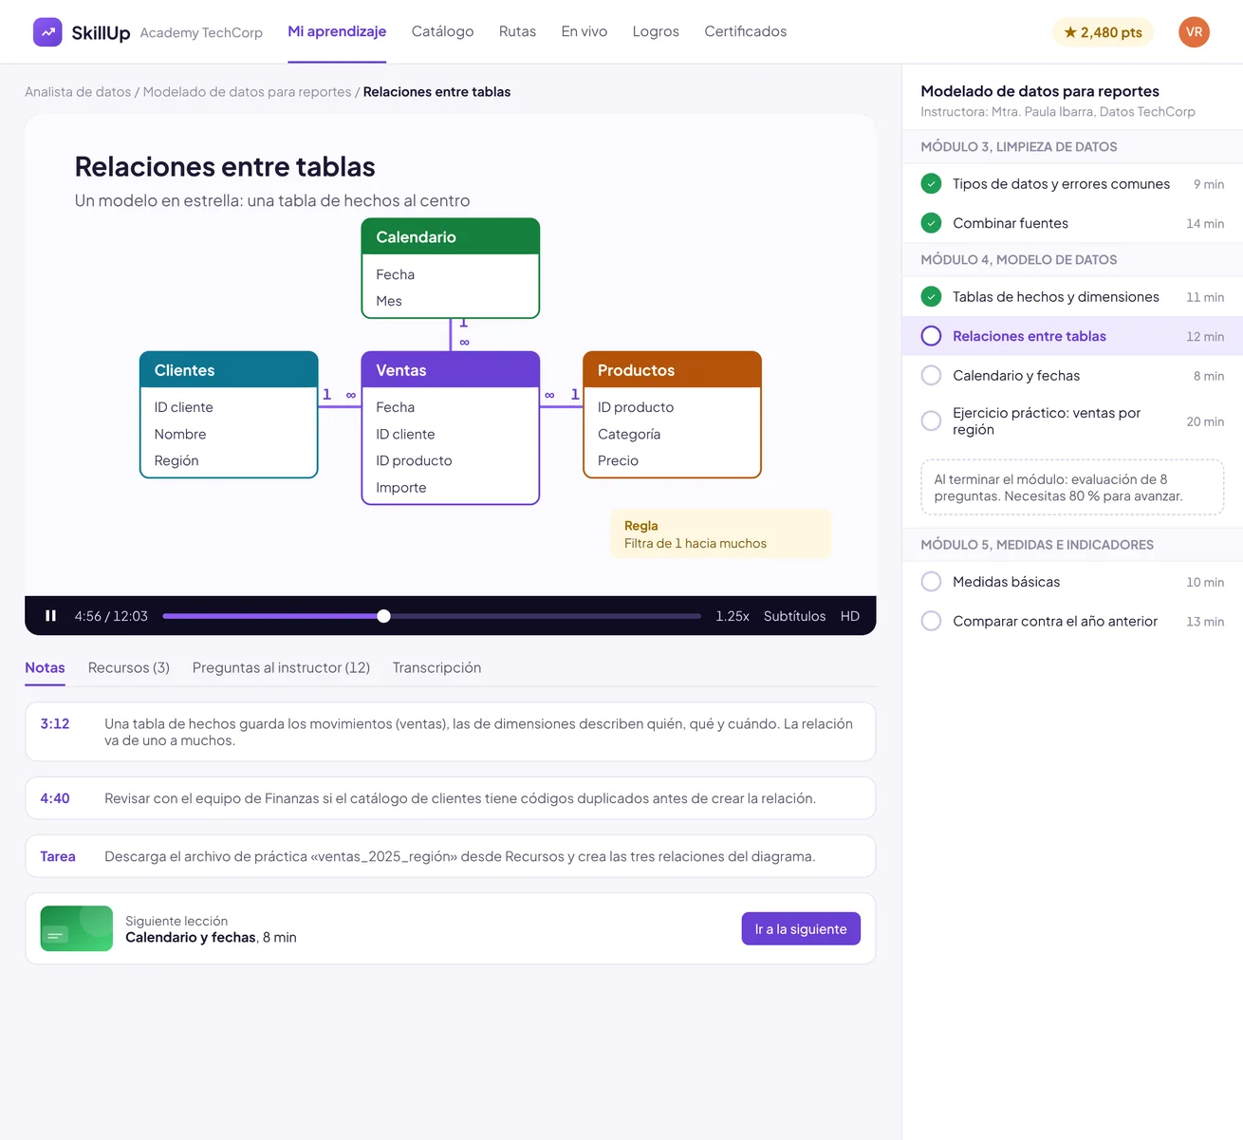
Task: Click the Módulo 5, Medidas e indicadores heading
Action: click(x=1037, y=545)
